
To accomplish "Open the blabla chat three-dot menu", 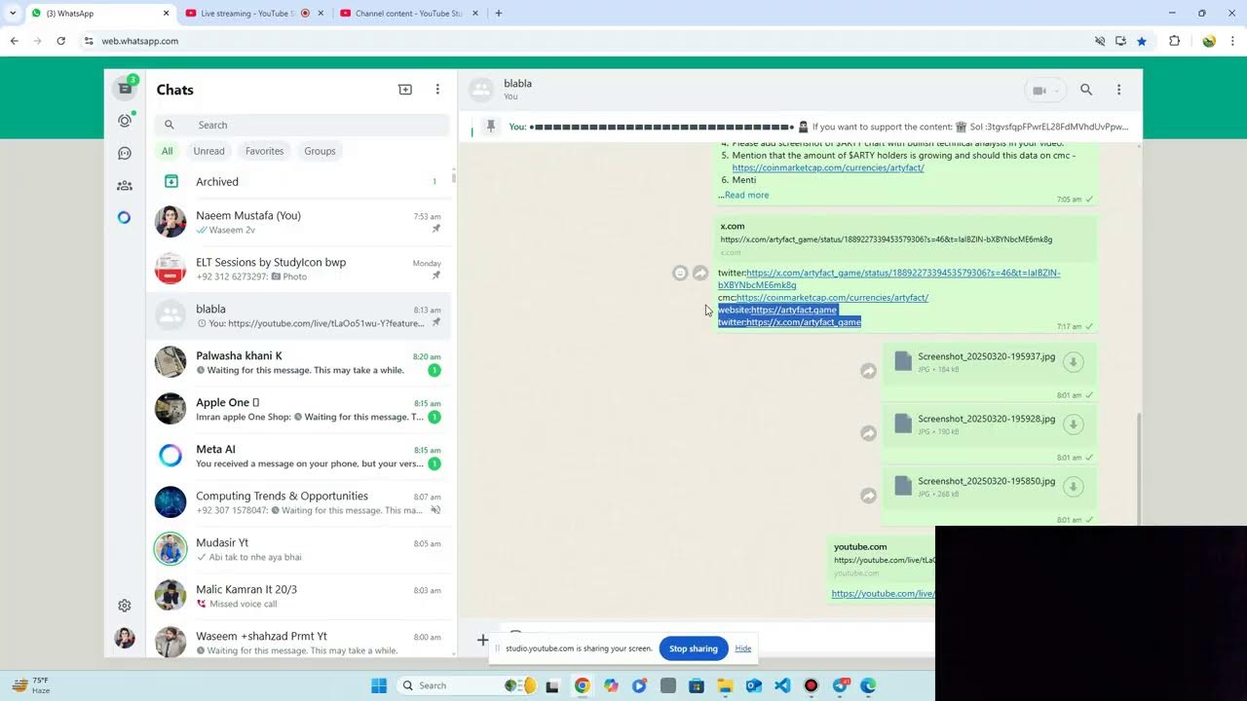I will click(1118, 90).
